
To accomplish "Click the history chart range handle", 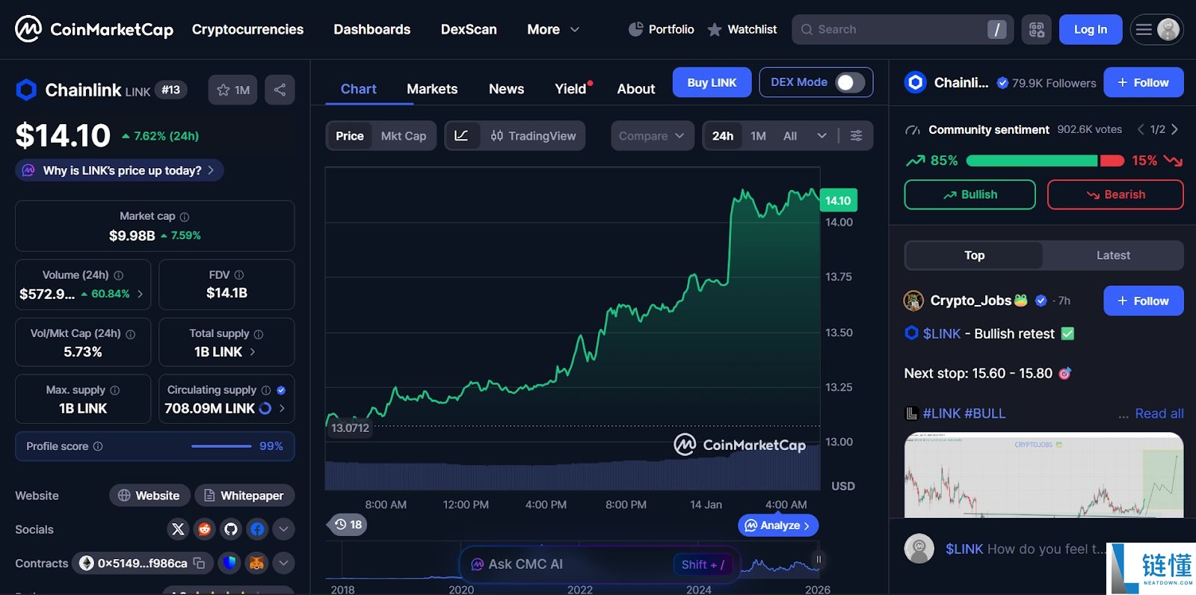I will point(819,559).
